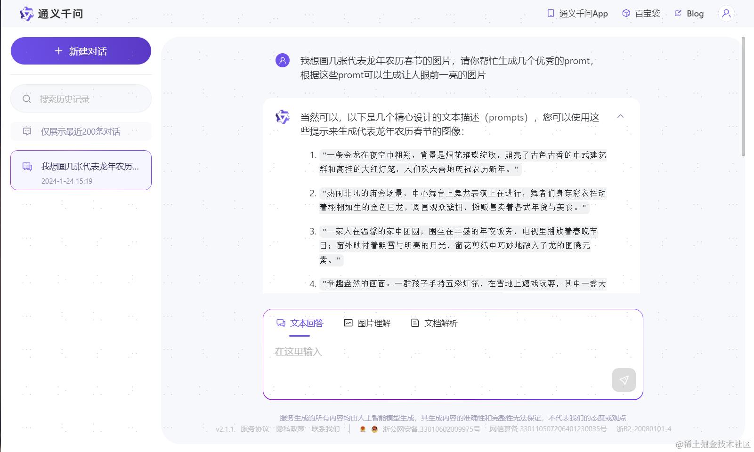Click the plus icon in 新建对话
754x452 pixels.
[58, 50]
